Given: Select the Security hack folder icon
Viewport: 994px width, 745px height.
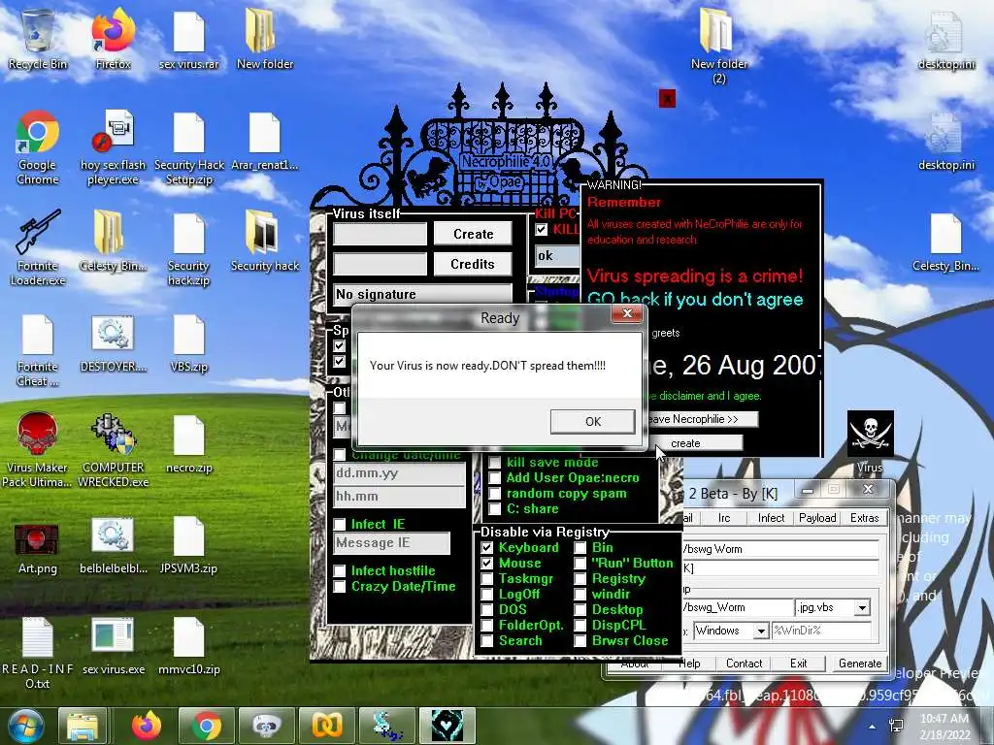Looking at the screenshot, I should [264, 242].
